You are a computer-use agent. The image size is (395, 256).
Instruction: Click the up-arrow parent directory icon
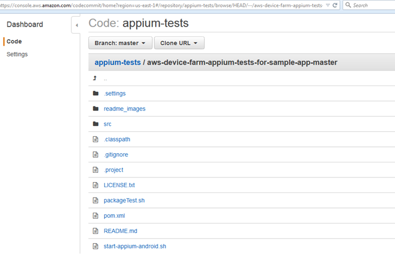coord(95,78)
